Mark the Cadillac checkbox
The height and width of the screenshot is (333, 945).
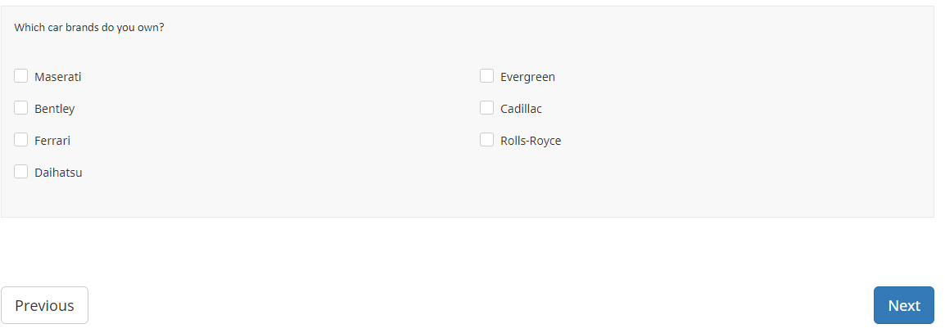(486, 108)
